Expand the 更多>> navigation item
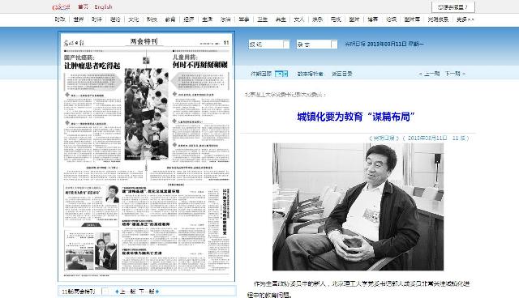The height and width of the screenshot is (298, 519). [465, 19]
